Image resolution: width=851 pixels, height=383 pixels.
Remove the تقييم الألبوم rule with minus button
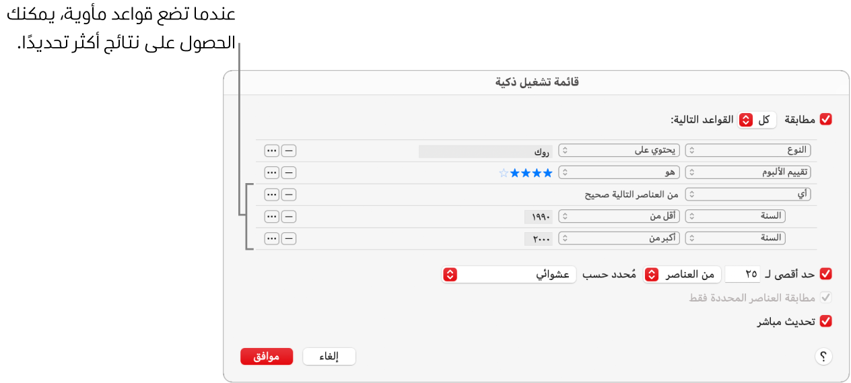(x=288, y=173)
